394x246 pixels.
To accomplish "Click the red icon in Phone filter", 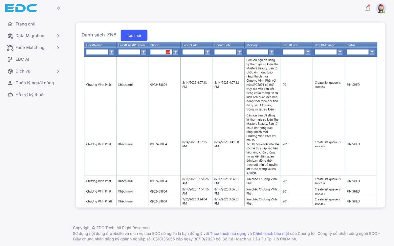I will 168,52.
